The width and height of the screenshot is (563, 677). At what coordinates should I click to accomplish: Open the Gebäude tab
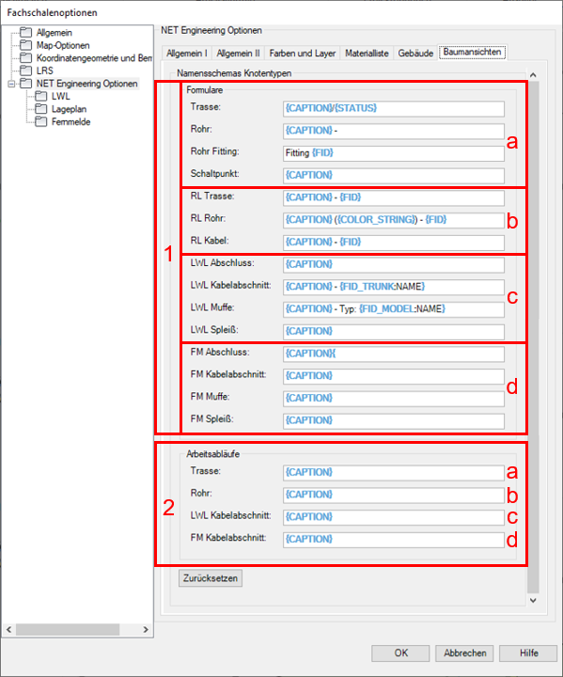415,53
